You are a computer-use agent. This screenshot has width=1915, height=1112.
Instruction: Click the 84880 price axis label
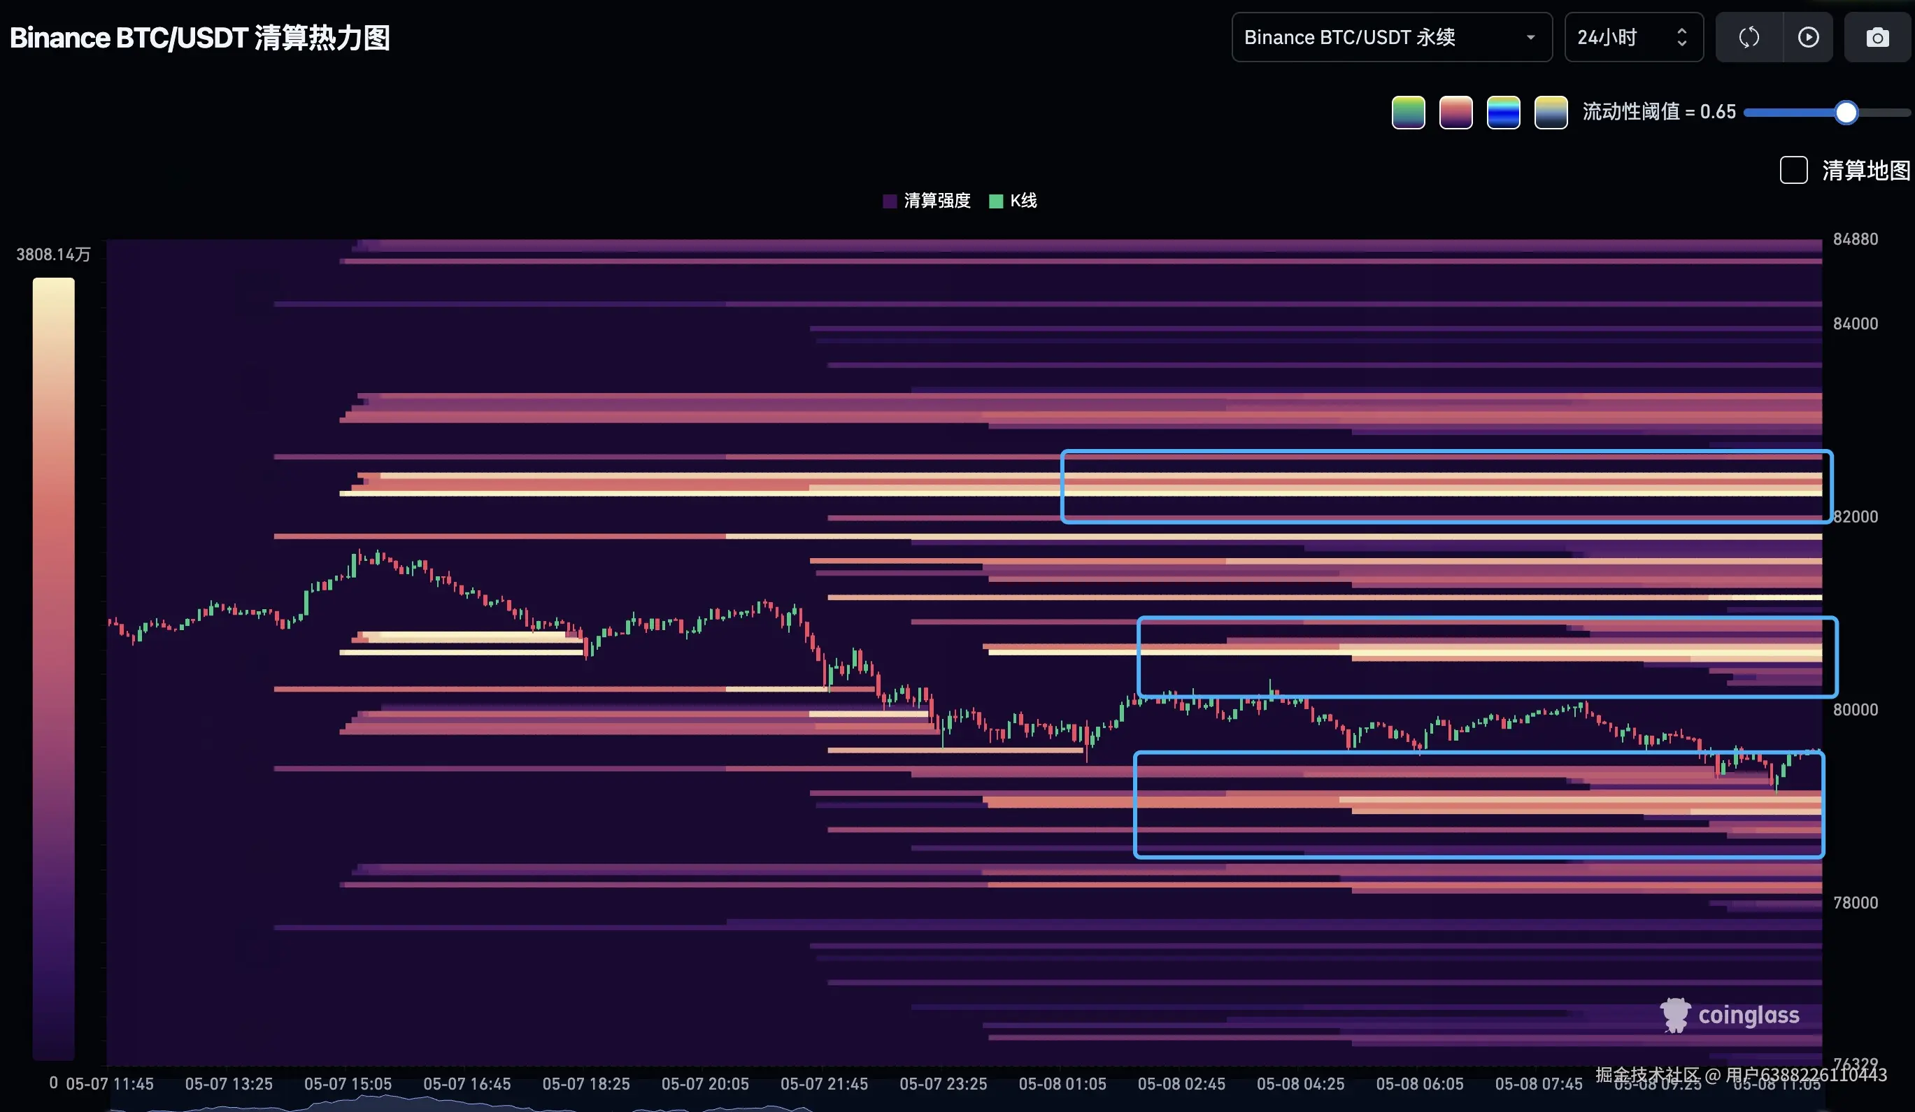click(1856, 239)
